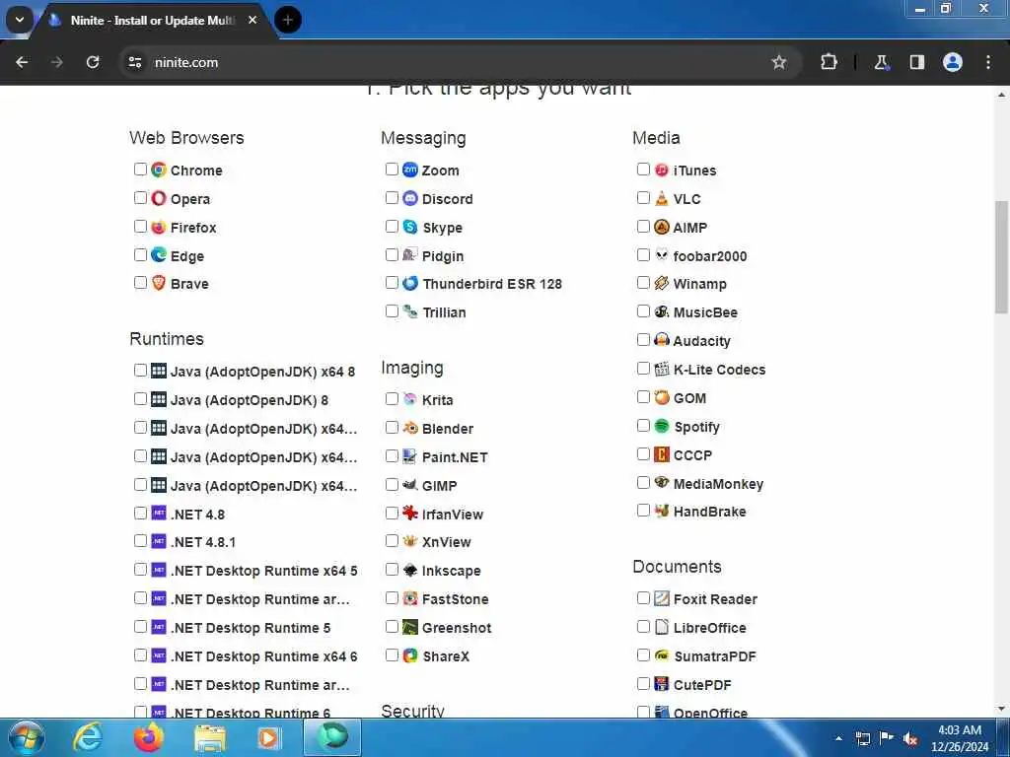Check the K-Lite Codecs checkbox
This screenshot has height=757, width=1010.
pyautogui.click(x=643, y=369)
